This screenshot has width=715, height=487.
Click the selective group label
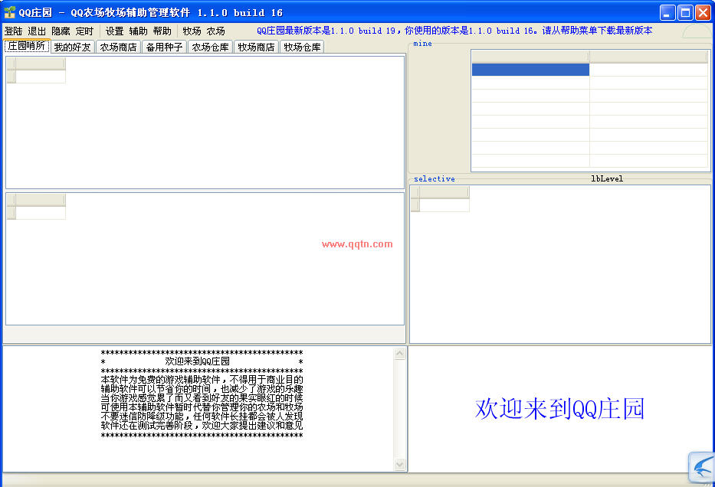434,178
